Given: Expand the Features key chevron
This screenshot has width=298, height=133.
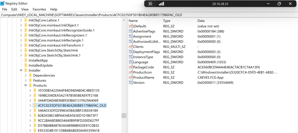Looking at the screenshot, I should click(x=26, y=81).
